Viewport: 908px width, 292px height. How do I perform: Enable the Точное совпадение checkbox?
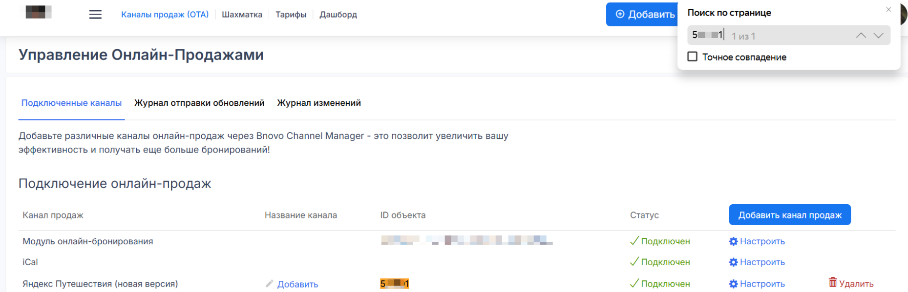[692, 57]
